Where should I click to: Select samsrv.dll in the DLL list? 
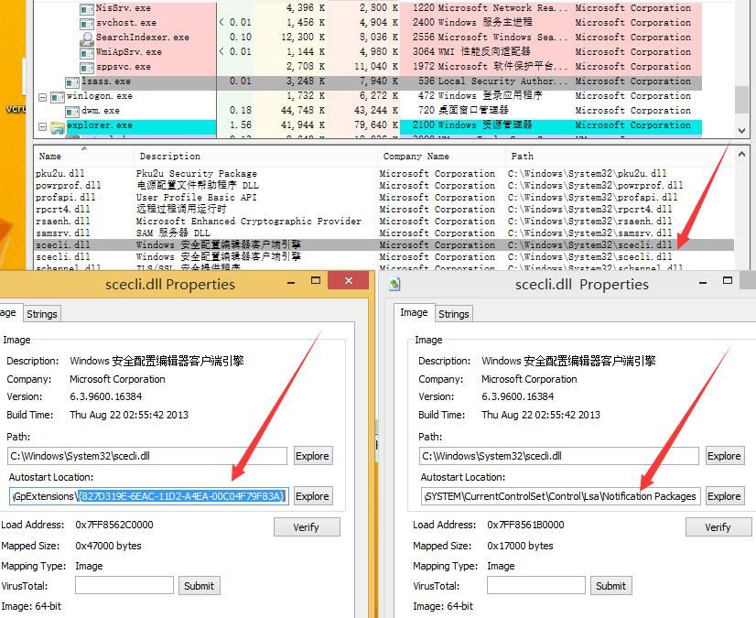point(384,233)
